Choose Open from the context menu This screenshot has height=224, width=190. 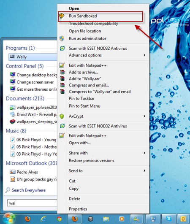coord(74,8)
